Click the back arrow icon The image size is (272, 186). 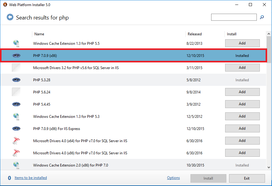(10, 17)
